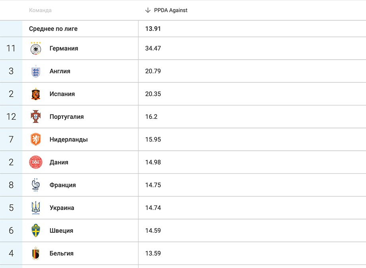Select the Нидерланды team name
The width and height of the screenshot is (366, 268).
[x=68, y=140]
